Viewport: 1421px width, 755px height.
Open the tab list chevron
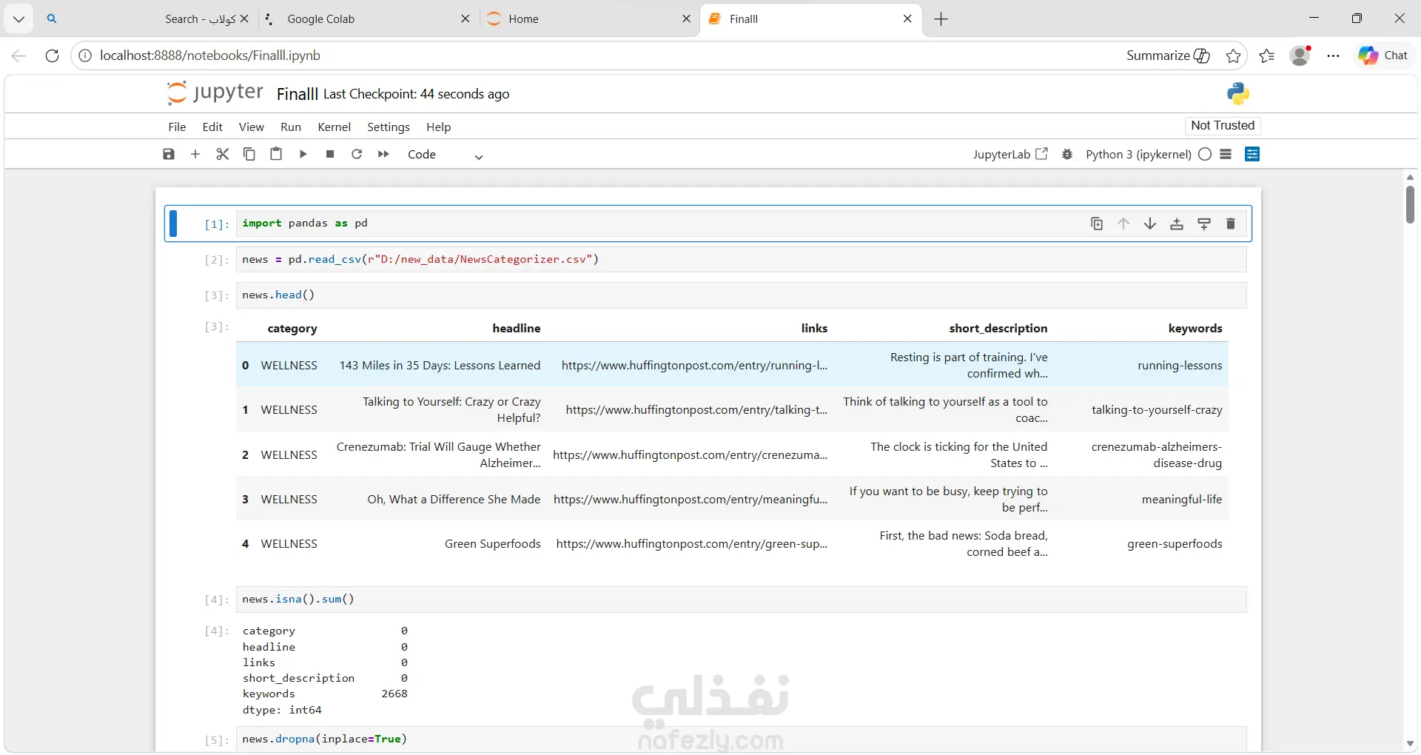click(x=19, y=19)
